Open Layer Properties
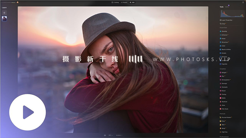Image resolution: width=246 pixels, height=138 pixels. click(226, 20)
